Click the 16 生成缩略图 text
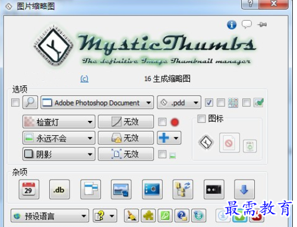 point(168,79)
